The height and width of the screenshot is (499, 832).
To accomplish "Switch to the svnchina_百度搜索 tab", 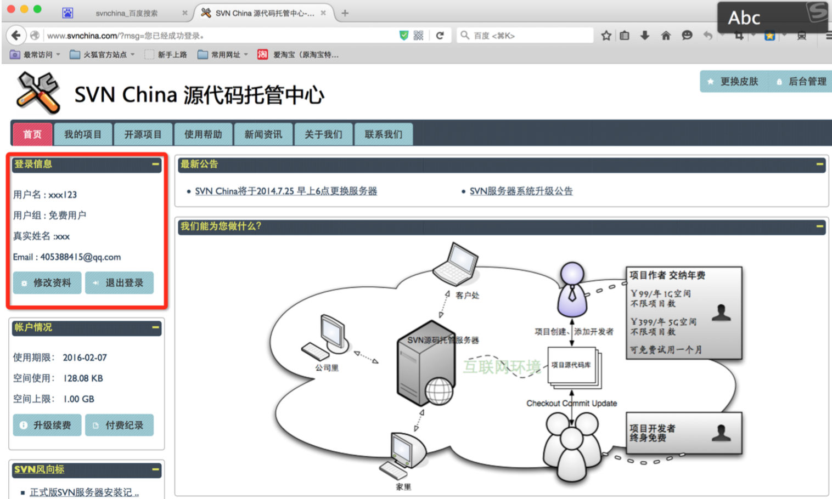I will (126, 13).
